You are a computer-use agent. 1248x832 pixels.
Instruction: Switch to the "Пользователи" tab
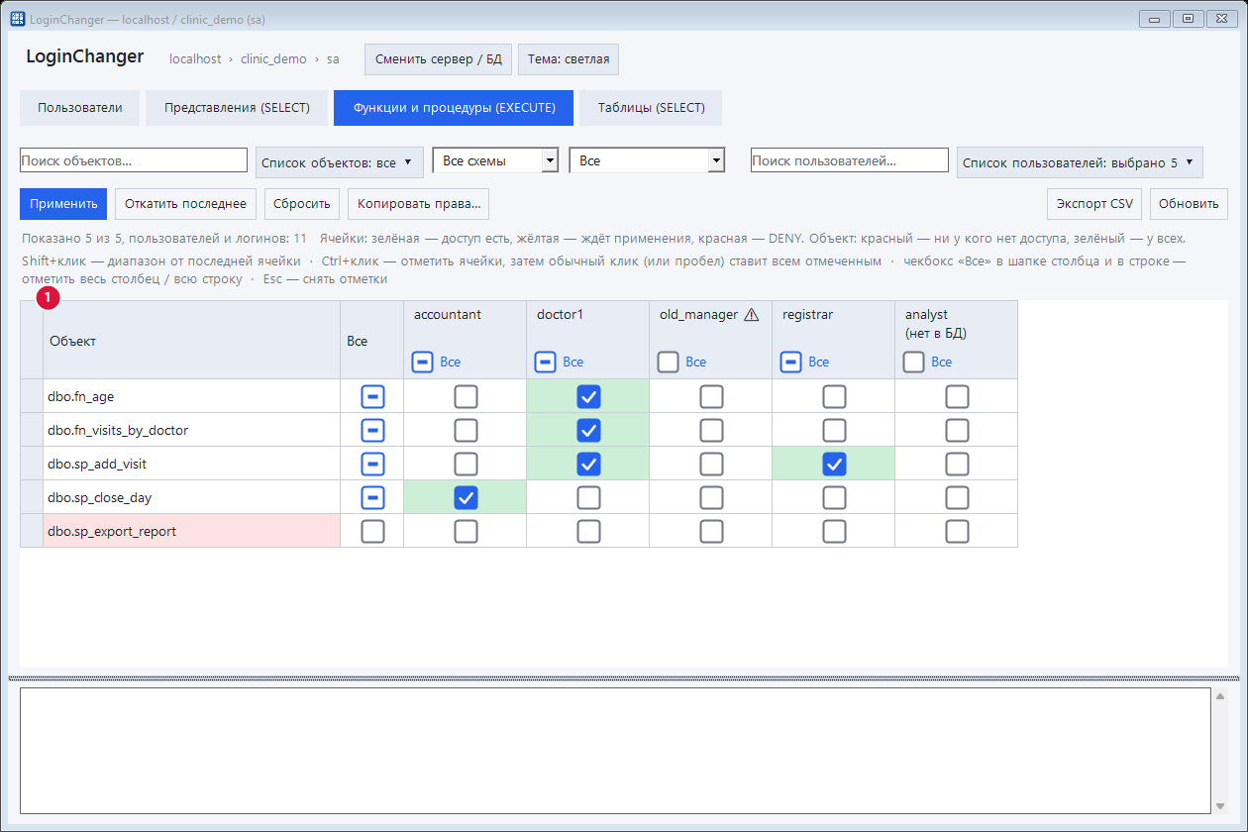tap(80, 108)
